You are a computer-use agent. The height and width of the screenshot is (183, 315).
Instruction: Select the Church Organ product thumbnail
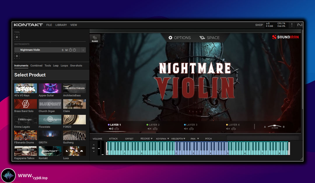(50, 104)
